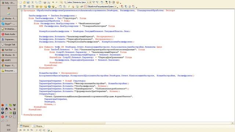Click the volume speaker tray icon
235x132 pixels.
[x=7, y=121]
